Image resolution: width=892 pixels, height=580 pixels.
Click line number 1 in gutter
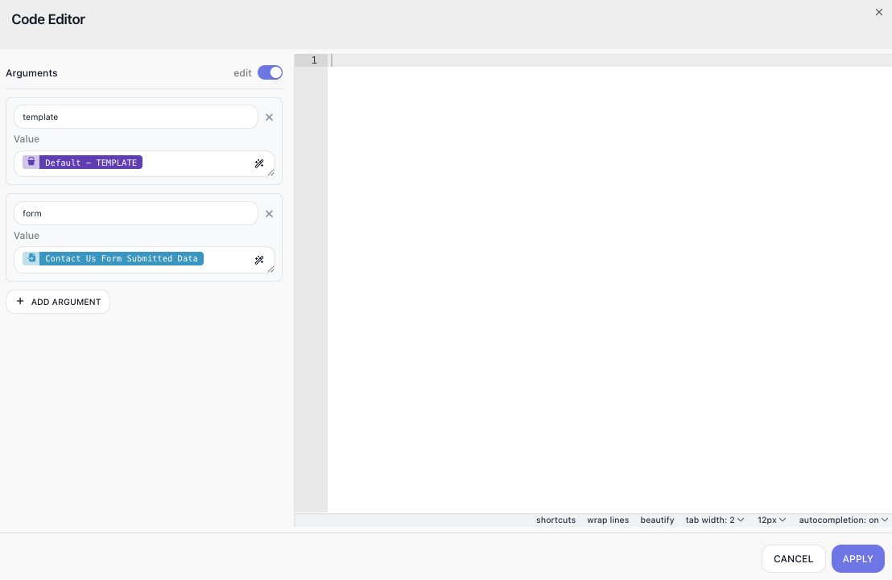(x=313, y=60)
